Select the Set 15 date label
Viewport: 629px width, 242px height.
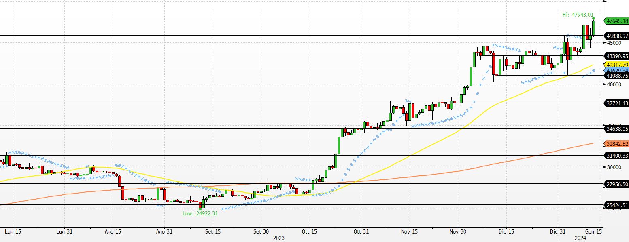(213, 232)
